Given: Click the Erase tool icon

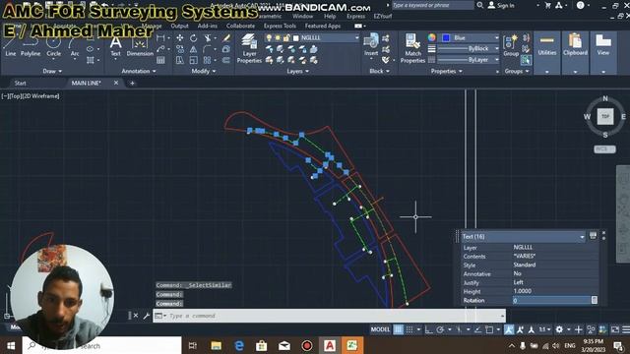Looking at the screenshot, I should click(x=226, y=38).
